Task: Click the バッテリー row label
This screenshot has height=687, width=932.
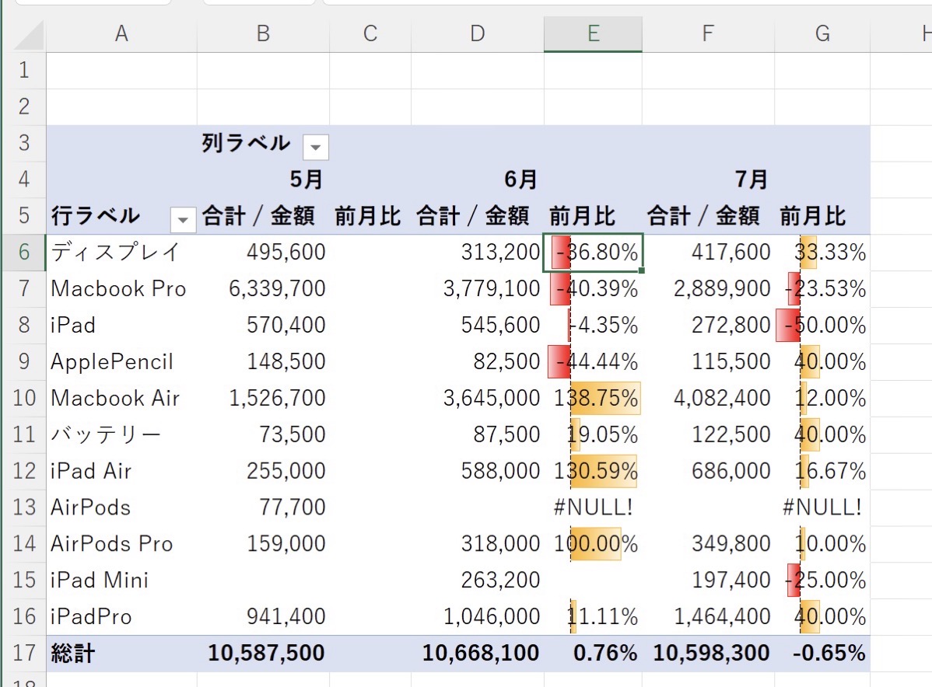Action: [x=106, y=434]
